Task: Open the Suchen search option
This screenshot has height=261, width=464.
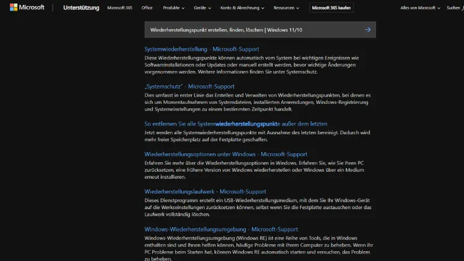Action: [x=455, y=7]
